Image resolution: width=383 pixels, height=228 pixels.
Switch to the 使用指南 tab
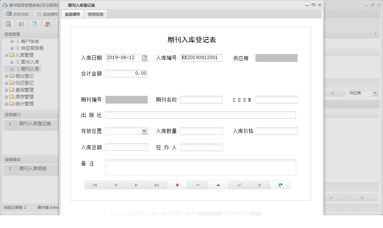[95, 14]
